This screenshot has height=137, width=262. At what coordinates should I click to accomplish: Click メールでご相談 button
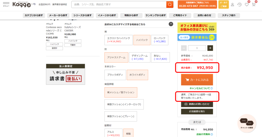tap(224, 5)
